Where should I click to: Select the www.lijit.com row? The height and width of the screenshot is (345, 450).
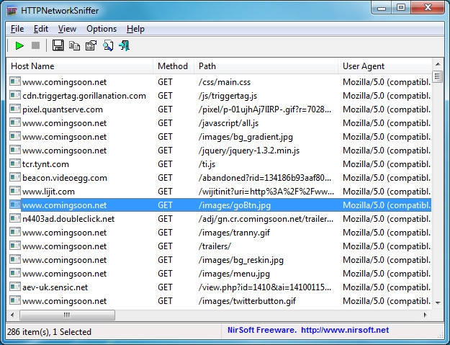[x=219, y=192]
